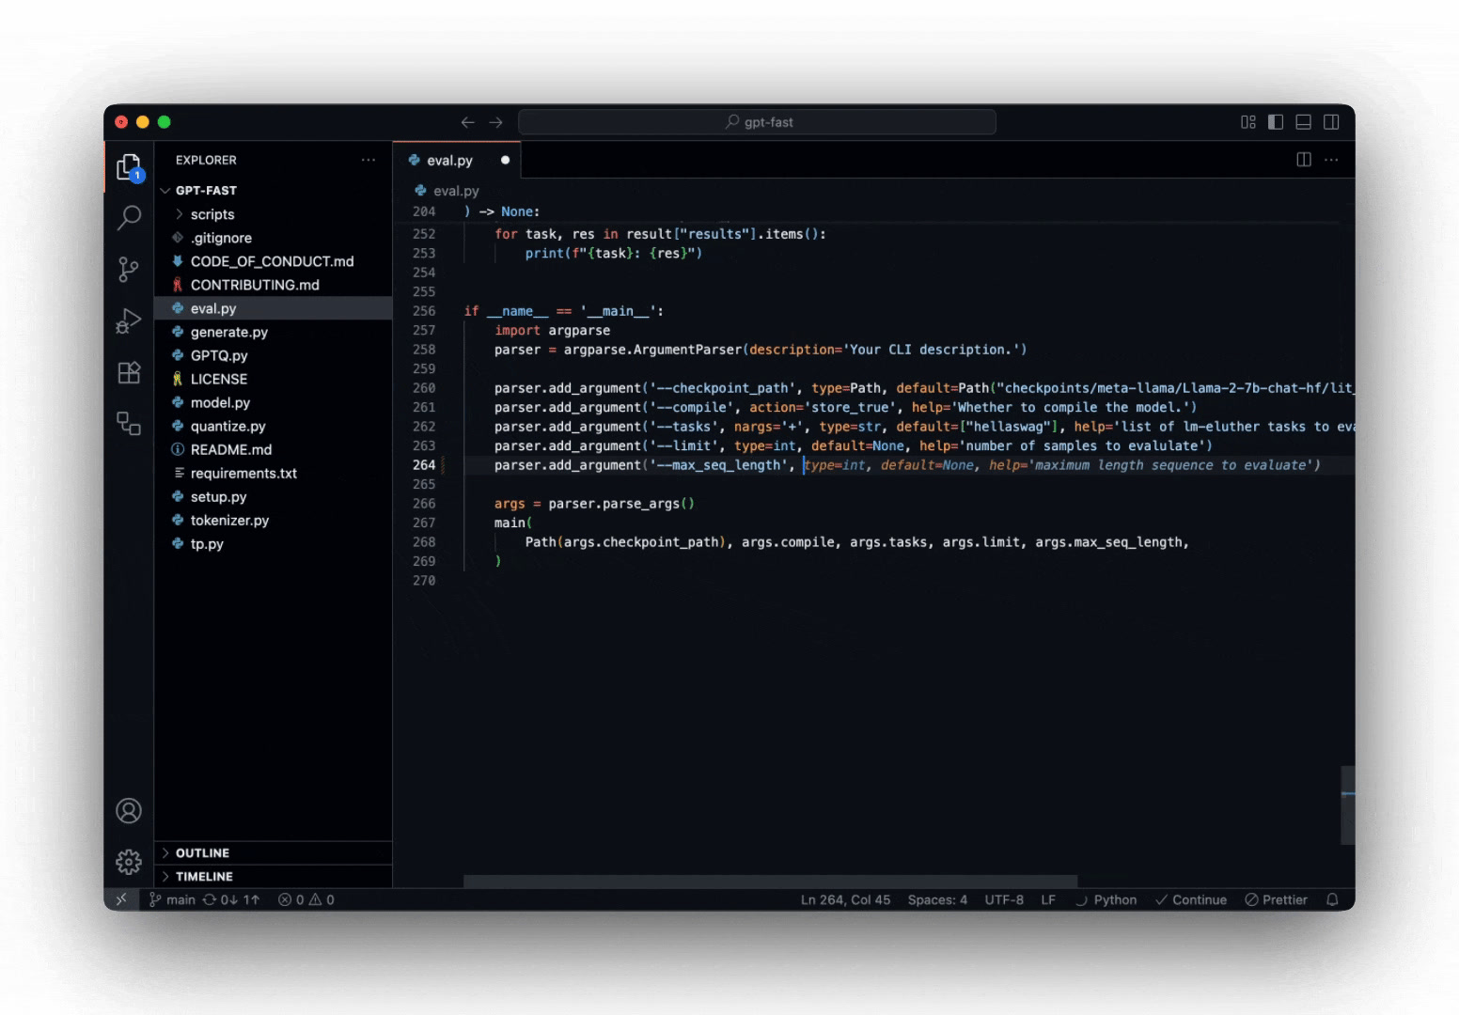Open the Customize Layout icon
This screenshot has width=1459, height=1015.
(1248, 122)
